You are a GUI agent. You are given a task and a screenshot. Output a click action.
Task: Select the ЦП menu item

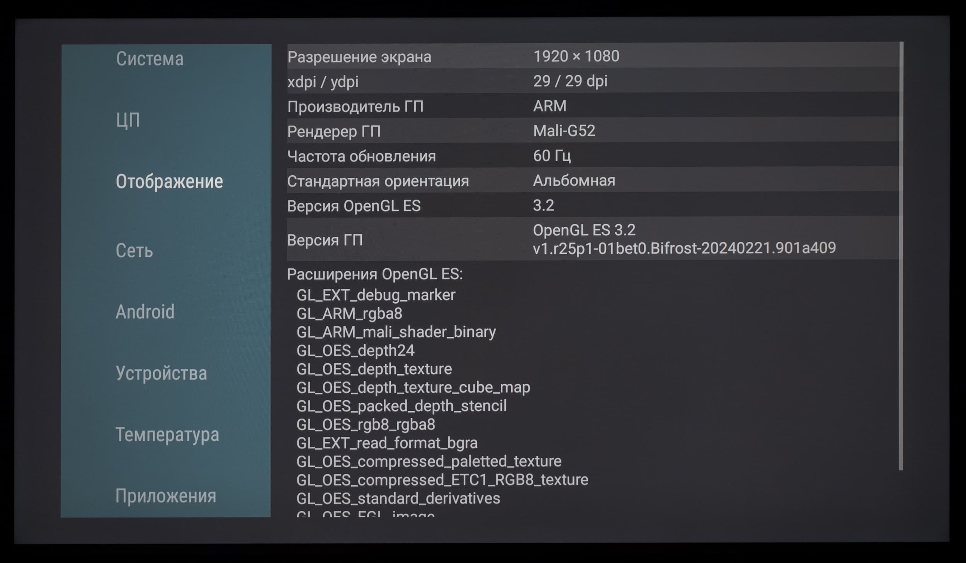pyautogui.click(x=128, y=120)
